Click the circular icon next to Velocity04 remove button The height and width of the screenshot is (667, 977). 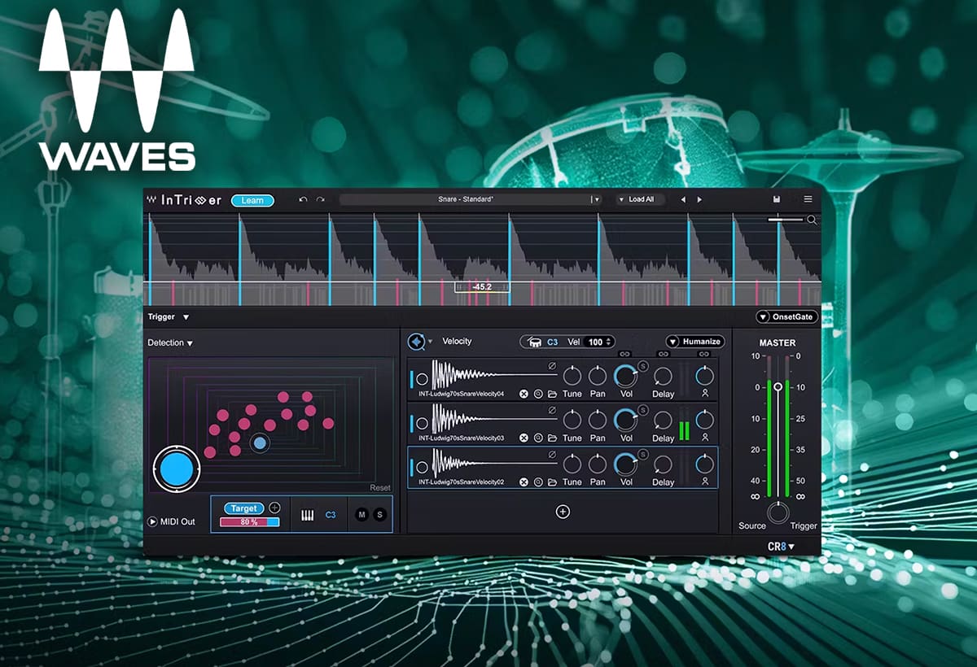(x=538, y=394)
